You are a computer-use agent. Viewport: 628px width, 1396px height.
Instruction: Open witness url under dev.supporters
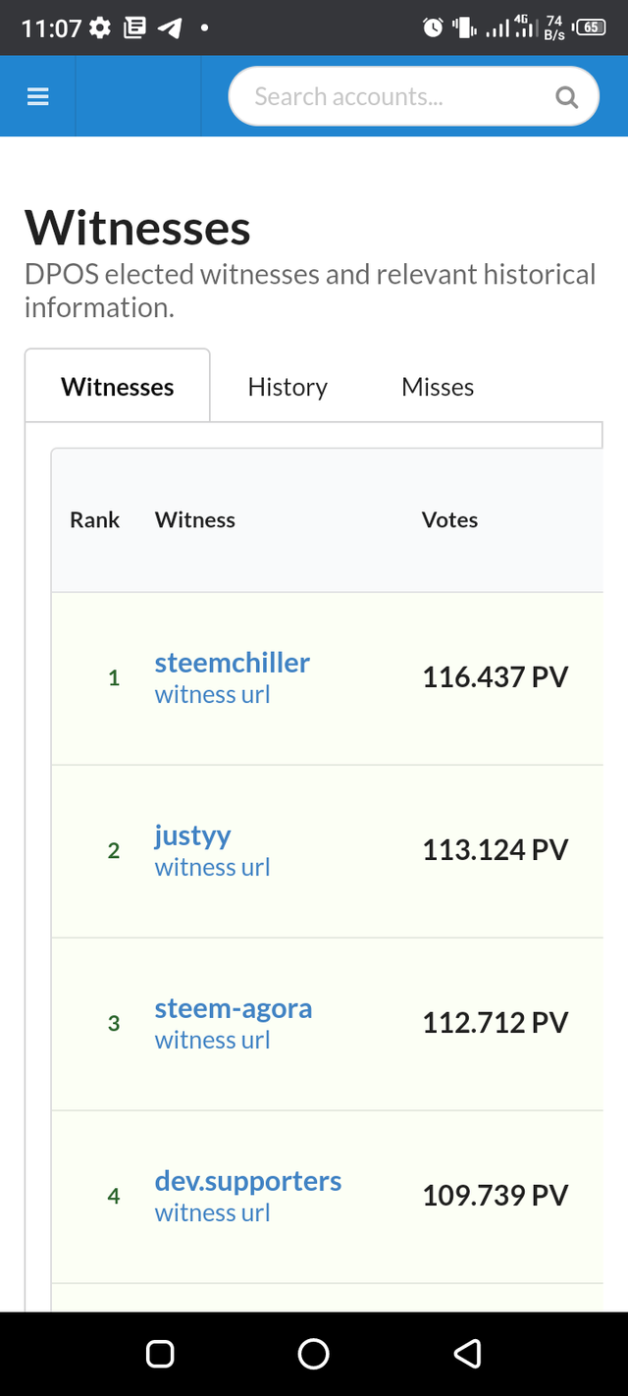tap(212, 1212)
